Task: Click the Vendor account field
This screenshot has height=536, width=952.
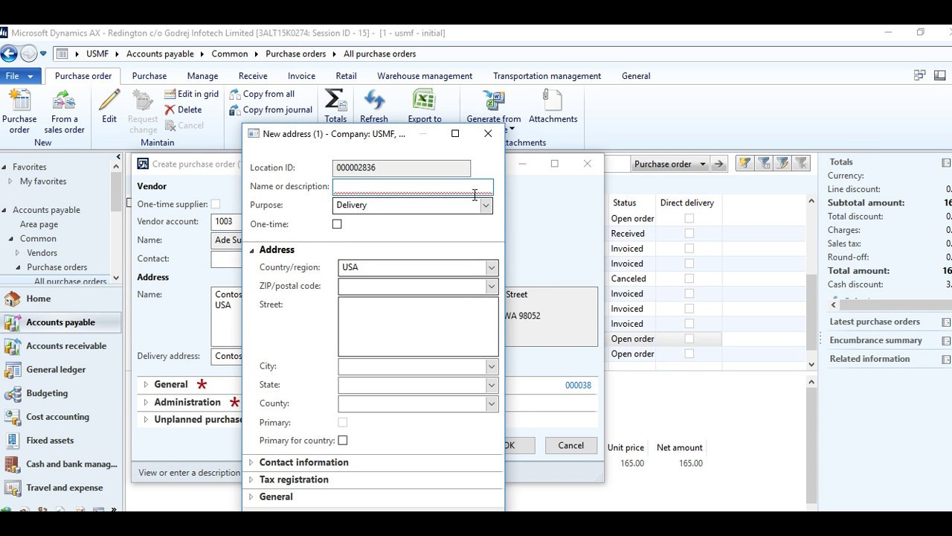Action: click(227, 221)
